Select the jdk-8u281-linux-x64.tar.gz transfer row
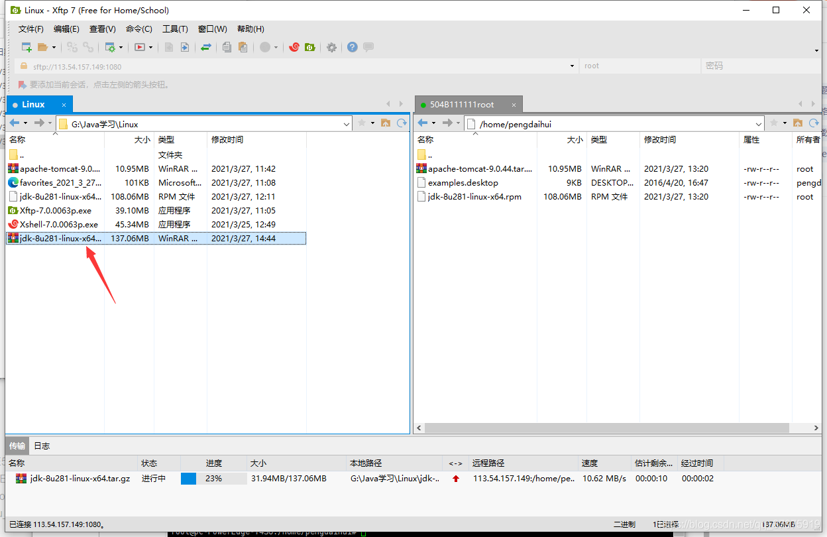Image resolution: width=827 pixels, height=537 pixels. 364,478
